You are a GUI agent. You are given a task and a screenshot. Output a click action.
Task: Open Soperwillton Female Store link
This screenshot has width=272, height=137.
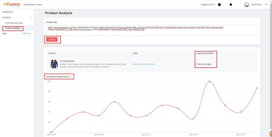(144, 64)
